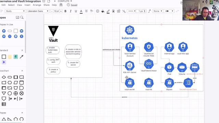Select the Pod icon
This screenshot has width=219, height=123.
pyautogui.click(x=169, y=67)
